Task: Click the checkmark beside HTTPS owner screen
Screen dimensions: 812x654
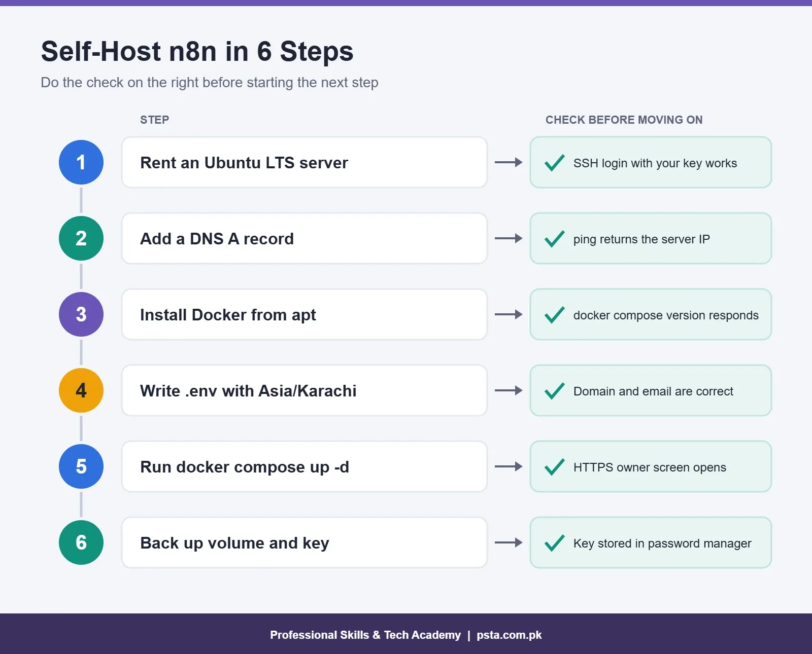Action: [x=554, y=466]
